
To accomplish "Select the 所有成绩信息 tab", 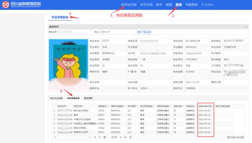I will tap(73, 98).
